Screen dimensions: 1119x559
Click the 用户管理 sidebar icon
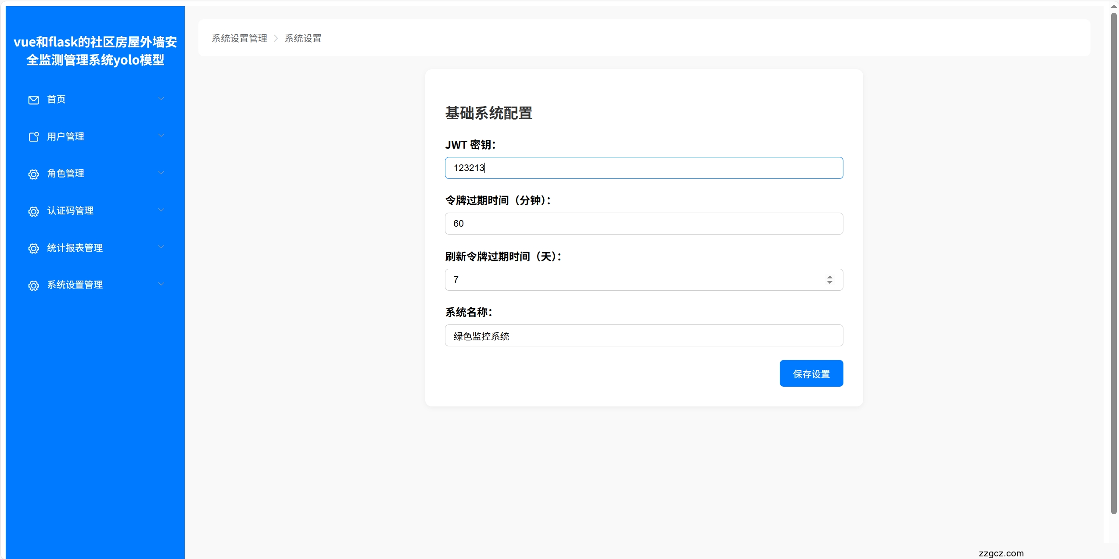pyautogui.click(x=33, y=137)
